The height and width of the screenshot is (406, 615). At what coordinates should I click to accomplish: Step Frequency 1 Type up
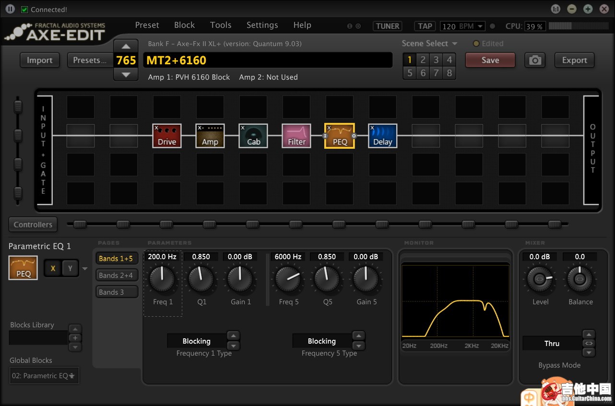coord(233,336)
